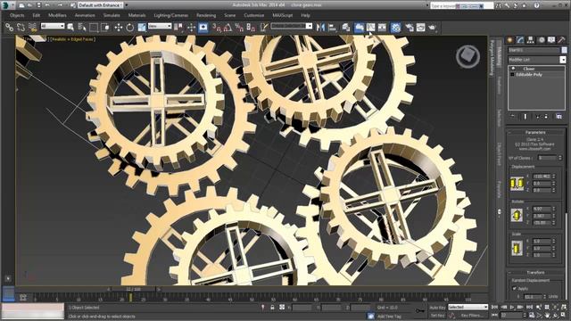571x321 pixels.
Task: Open the workspace selector Default with Enhance
Action: click(101, 5)
